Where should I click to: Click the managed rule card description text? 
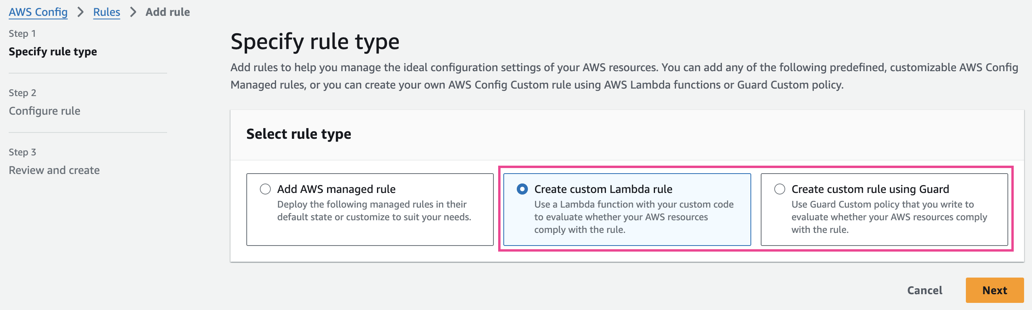373,210
